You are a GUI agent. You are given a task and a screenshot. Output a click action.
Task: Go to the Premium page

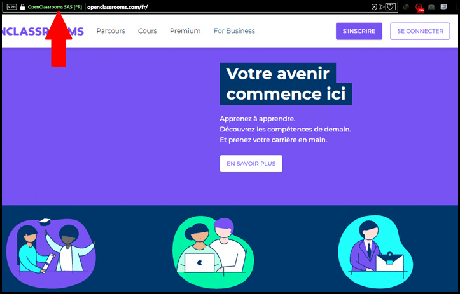coord(185,31)
